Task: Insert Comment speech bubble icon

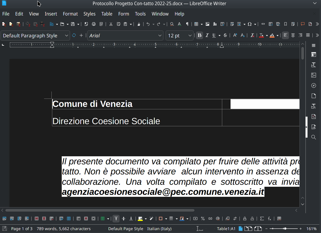Action: pyautogui.click(x=303, y=24)
